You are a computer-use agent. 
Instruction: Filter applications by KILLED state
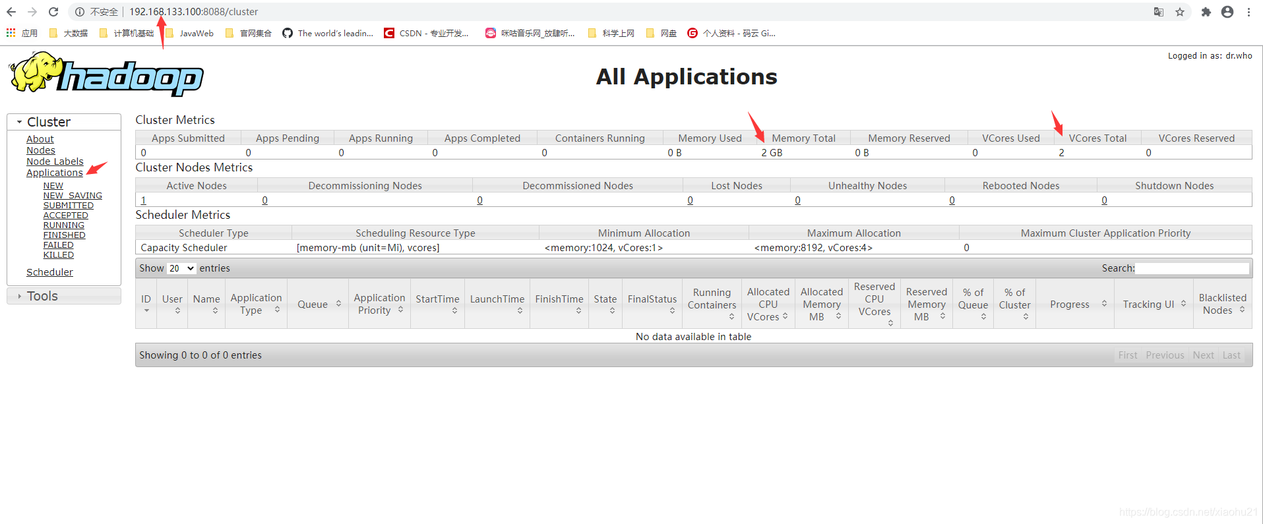click(59, 255)
